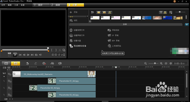Image resolution: width=190 pixels, height=102 pixels.
Task: Click the sort library clips icon
Action: point(171,12)
